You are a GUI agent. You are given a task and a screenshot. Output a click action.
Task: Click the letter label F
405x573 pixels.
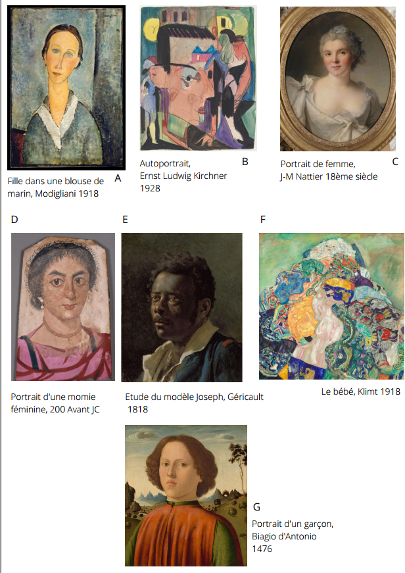pos(262,219)
